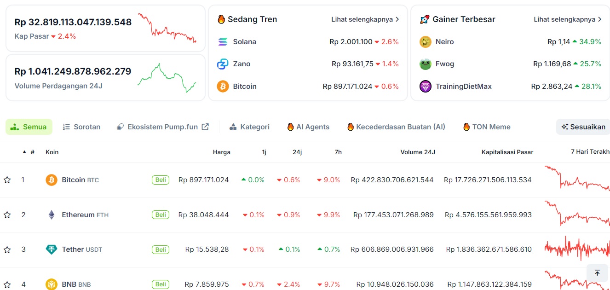Toggle the favorite star for Bitcoin
The image size is (610, 290).
[7, 180]
